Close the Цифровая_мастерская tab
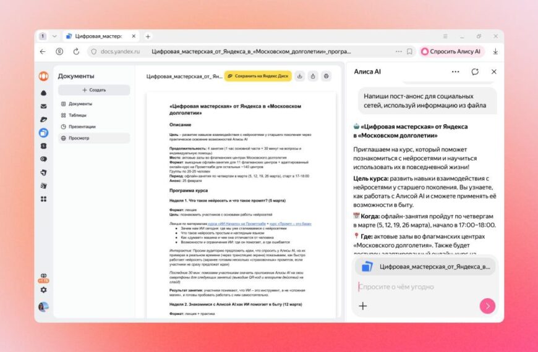The image size is (538, 352). (134, 36)
